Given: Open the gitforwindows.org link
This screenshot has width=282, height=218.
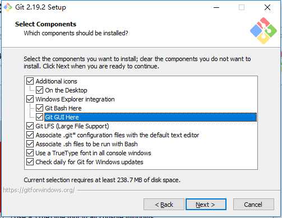Looking at the screenshot, I should 39,190.
